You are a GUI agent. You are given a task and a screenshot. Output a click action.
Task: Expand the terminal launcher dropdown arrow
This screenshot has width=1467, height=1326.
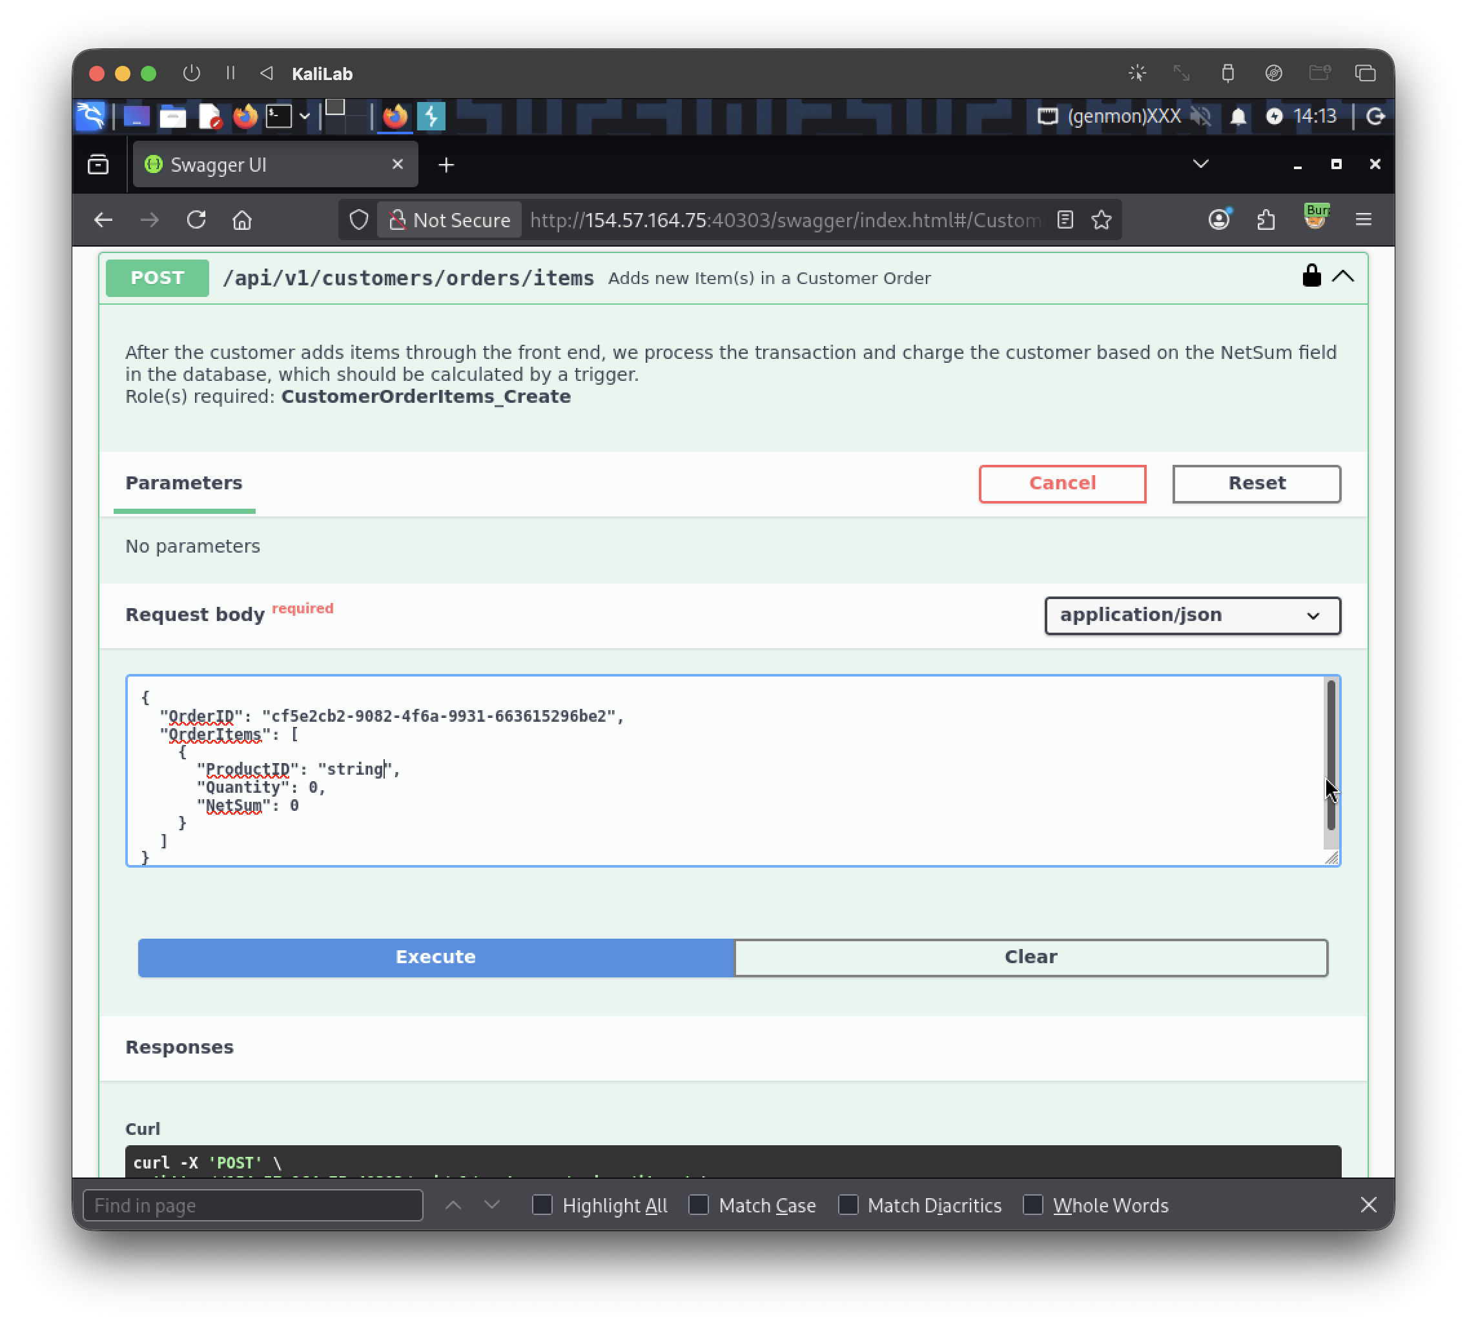click(x=304, y=116)
